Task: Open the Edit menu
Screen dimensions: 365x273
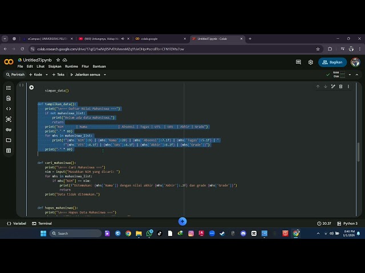Action: click(30, 67)
